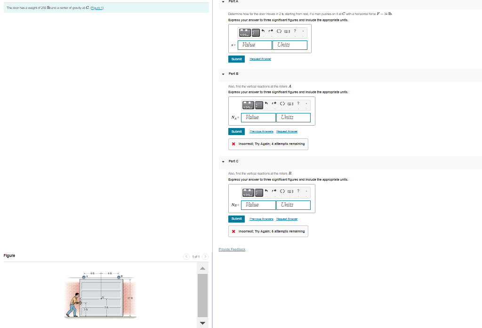Go to next figure arrow
482x328 pixels.
205,256
